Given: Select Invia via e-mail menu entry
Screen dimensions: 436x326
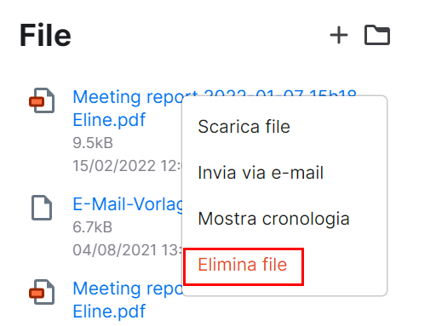Looking at the screenshot, I should [261, 173].
